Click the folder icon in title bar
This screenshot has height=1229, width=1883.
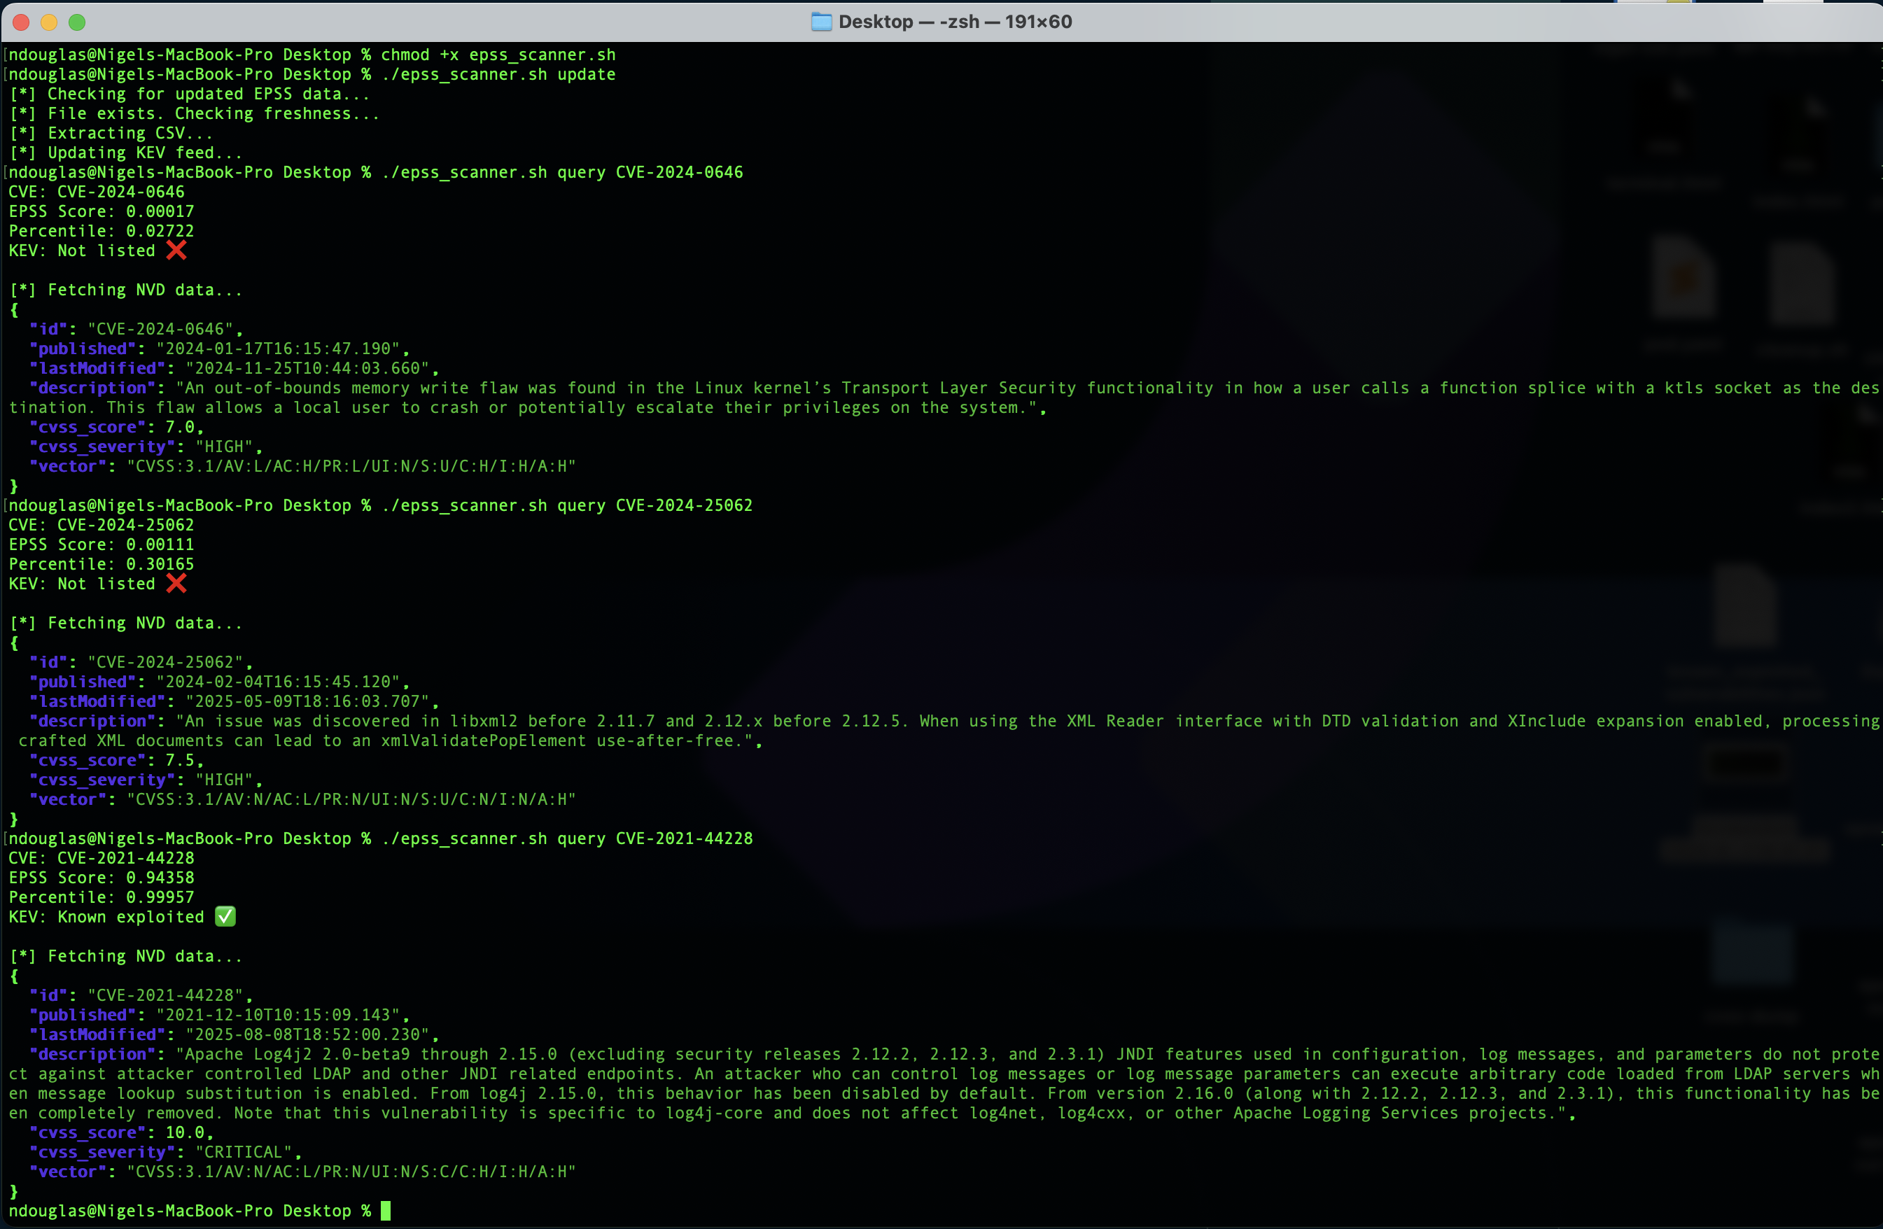pyautogui.click(x=821, y=22)
